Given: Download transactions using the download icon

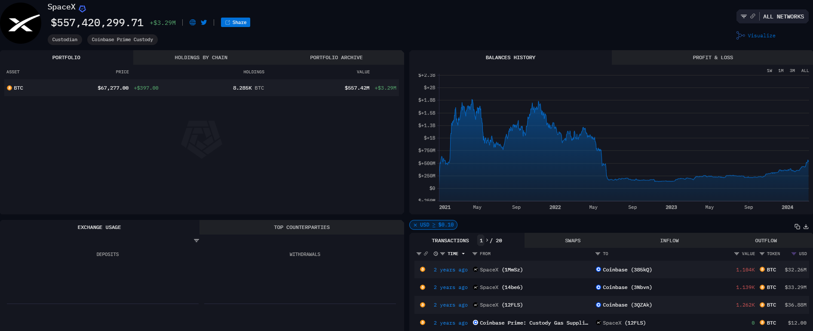Looking at the screenshot, I should (x=806, y=226).
